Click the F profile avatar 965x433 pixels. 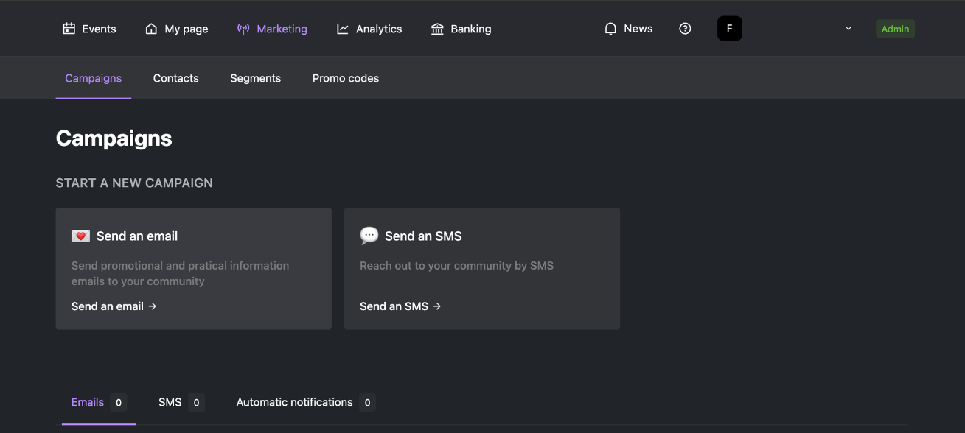coord(730,29)
